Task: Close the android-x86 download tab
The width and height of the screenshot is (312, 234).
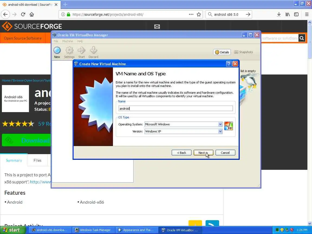Action: pos(56,4)
